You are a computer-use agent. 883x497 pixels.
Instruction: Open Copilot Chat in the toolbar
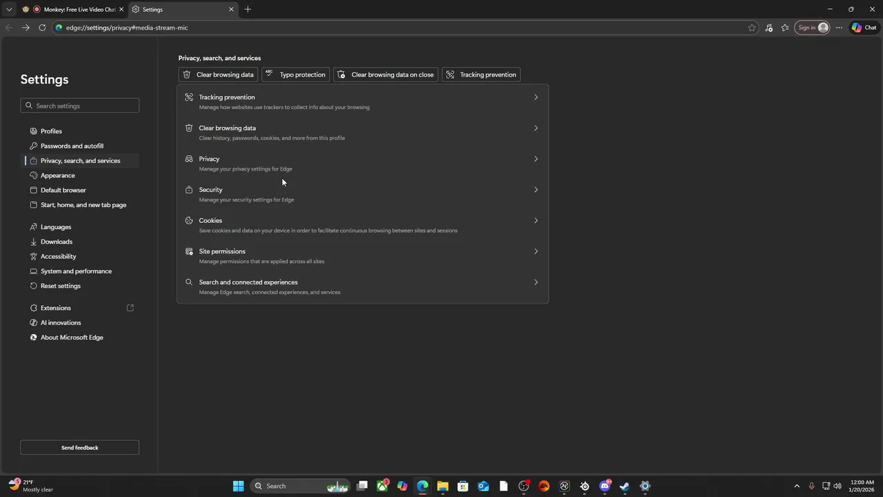[x=864, y=28]
